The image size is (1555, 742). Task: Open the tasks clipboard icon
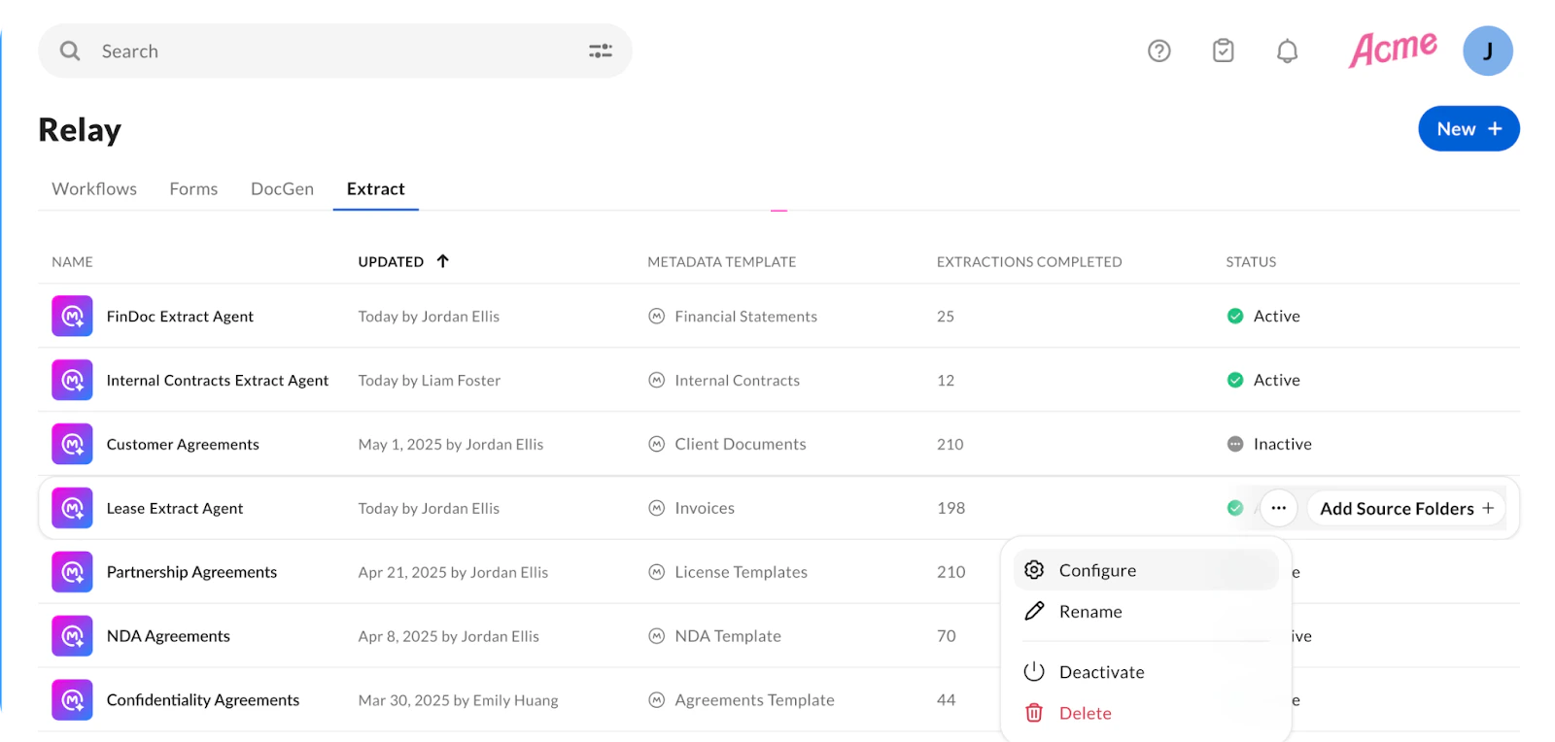tap(1223, 51)
